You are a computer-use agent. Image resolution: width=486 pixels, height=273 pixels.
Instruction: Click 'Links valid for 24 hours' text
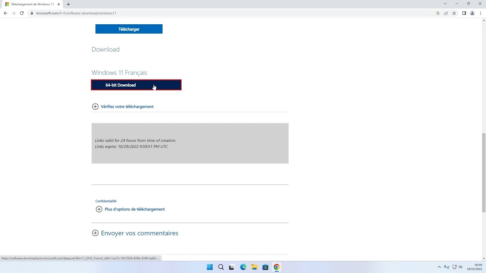coord(136,140)
